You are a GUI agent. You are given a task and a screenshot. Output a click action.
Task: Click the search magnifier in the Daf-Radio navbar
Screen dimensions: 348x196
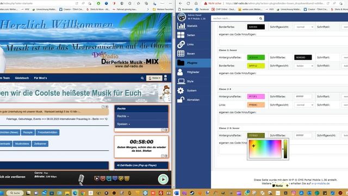click(x=142, y=78)
